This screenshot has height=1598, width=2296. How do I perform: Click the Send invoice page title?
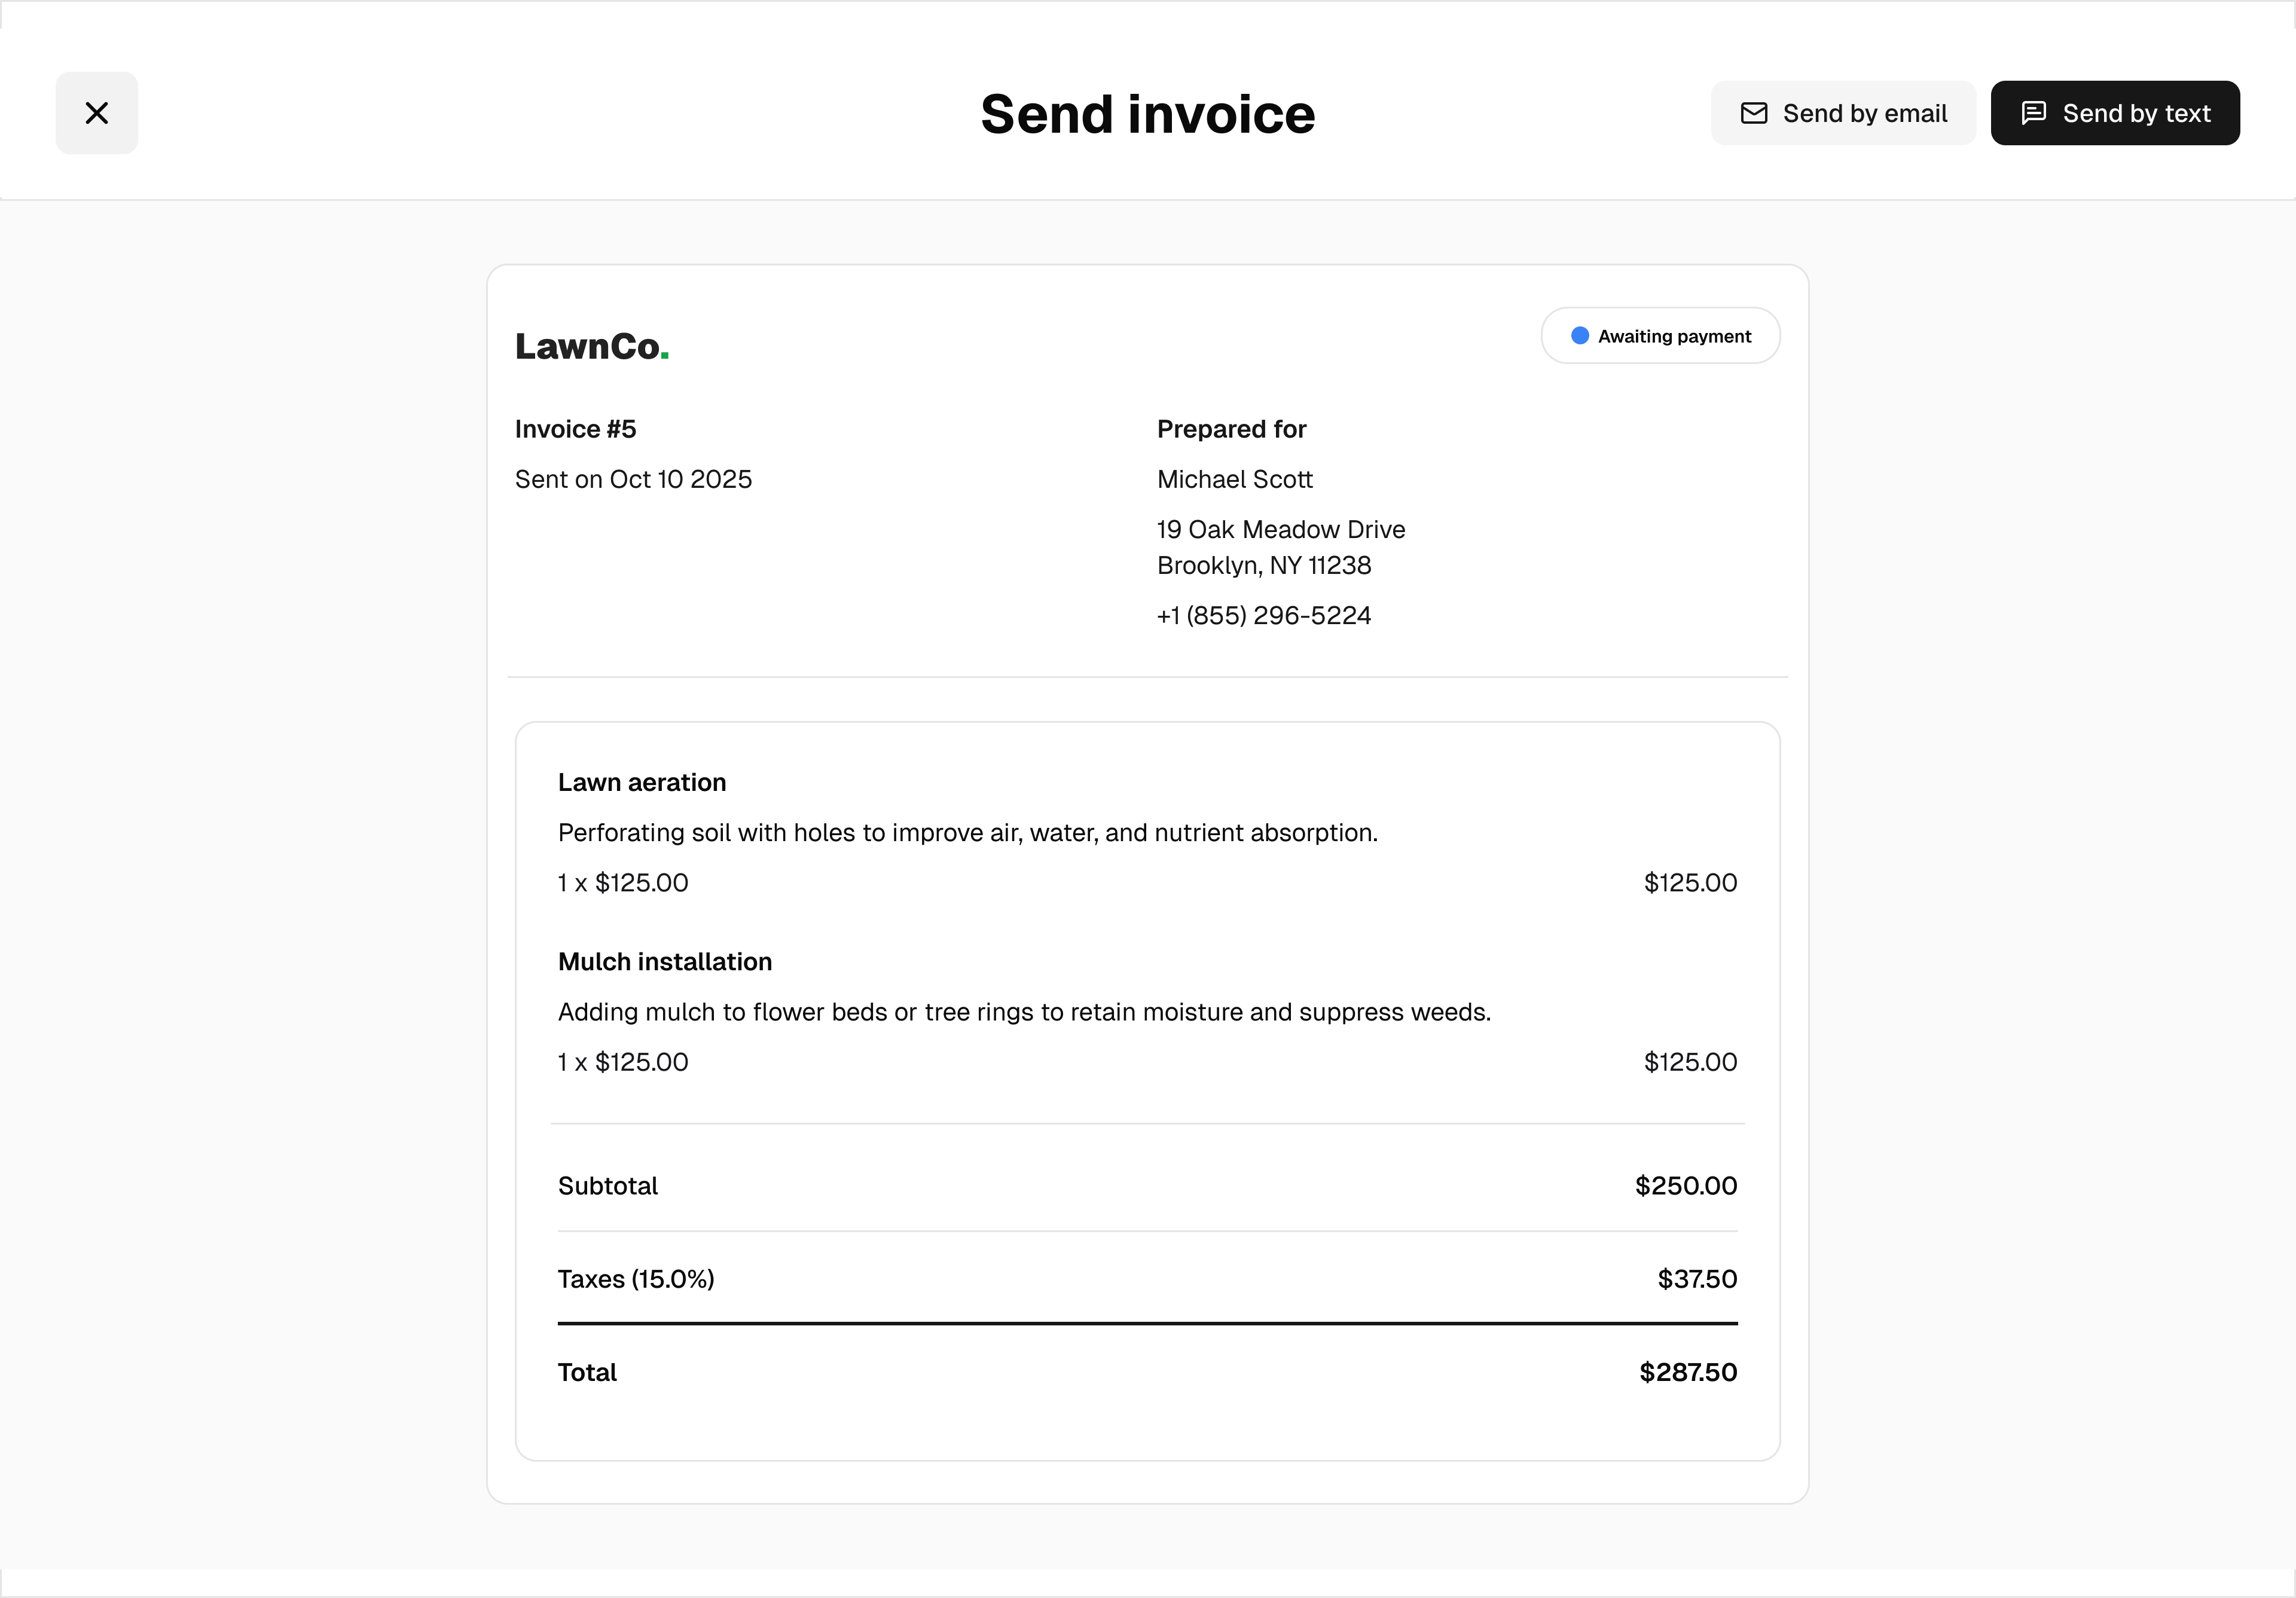[1147, 114]
